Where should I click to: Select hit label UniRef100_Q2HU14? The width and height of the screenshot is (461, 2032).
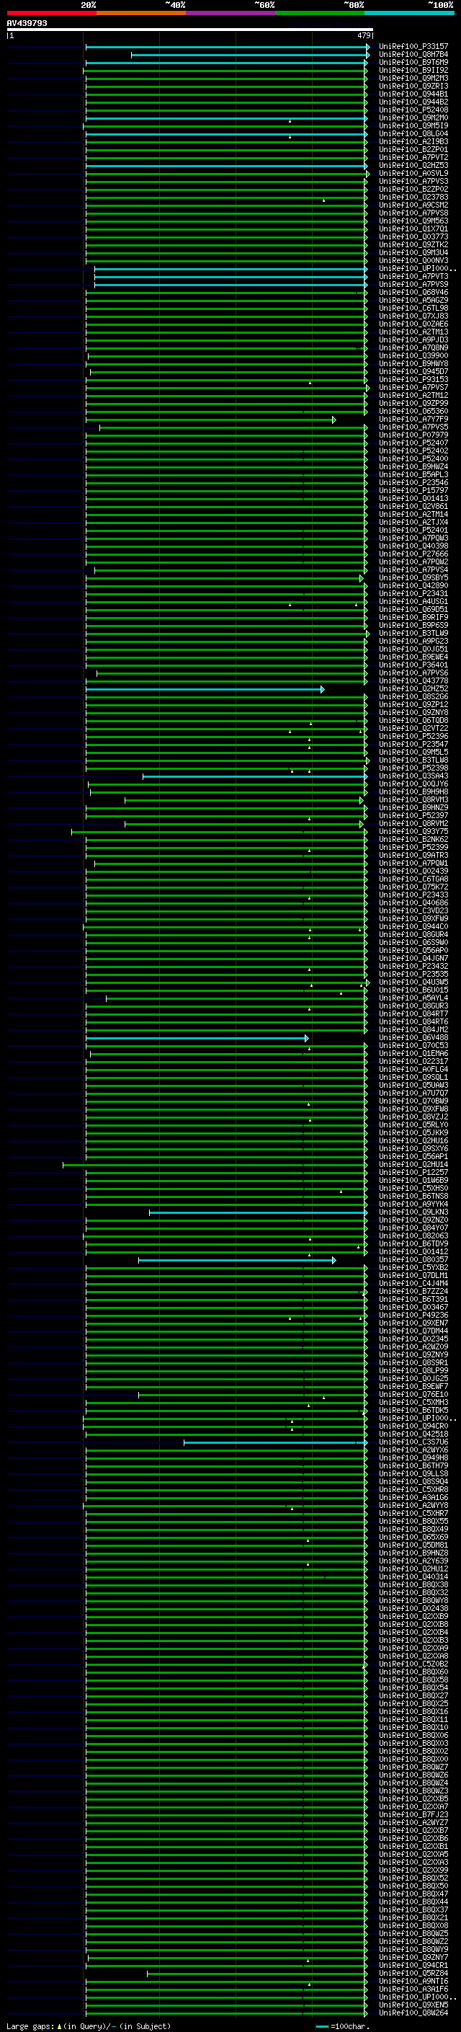coord(413,1164)
